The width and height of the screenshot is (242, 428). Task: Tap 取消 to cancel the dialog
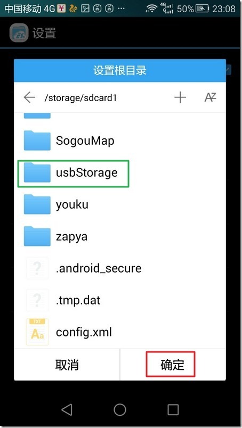tap(67, 365)
